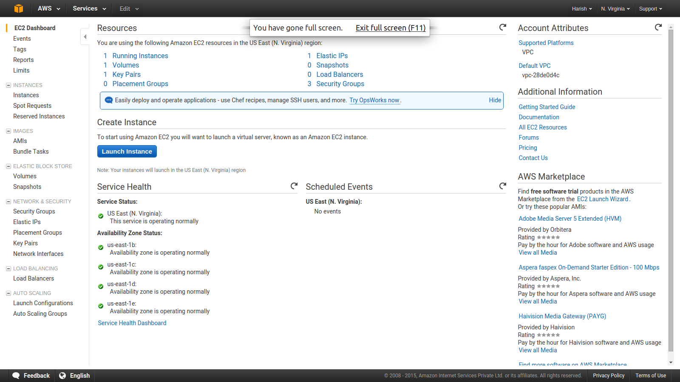Click the scrollbar down arrow
Viewport: 680px width, 382px height.
pyautogui.click(x=671, y=362)
